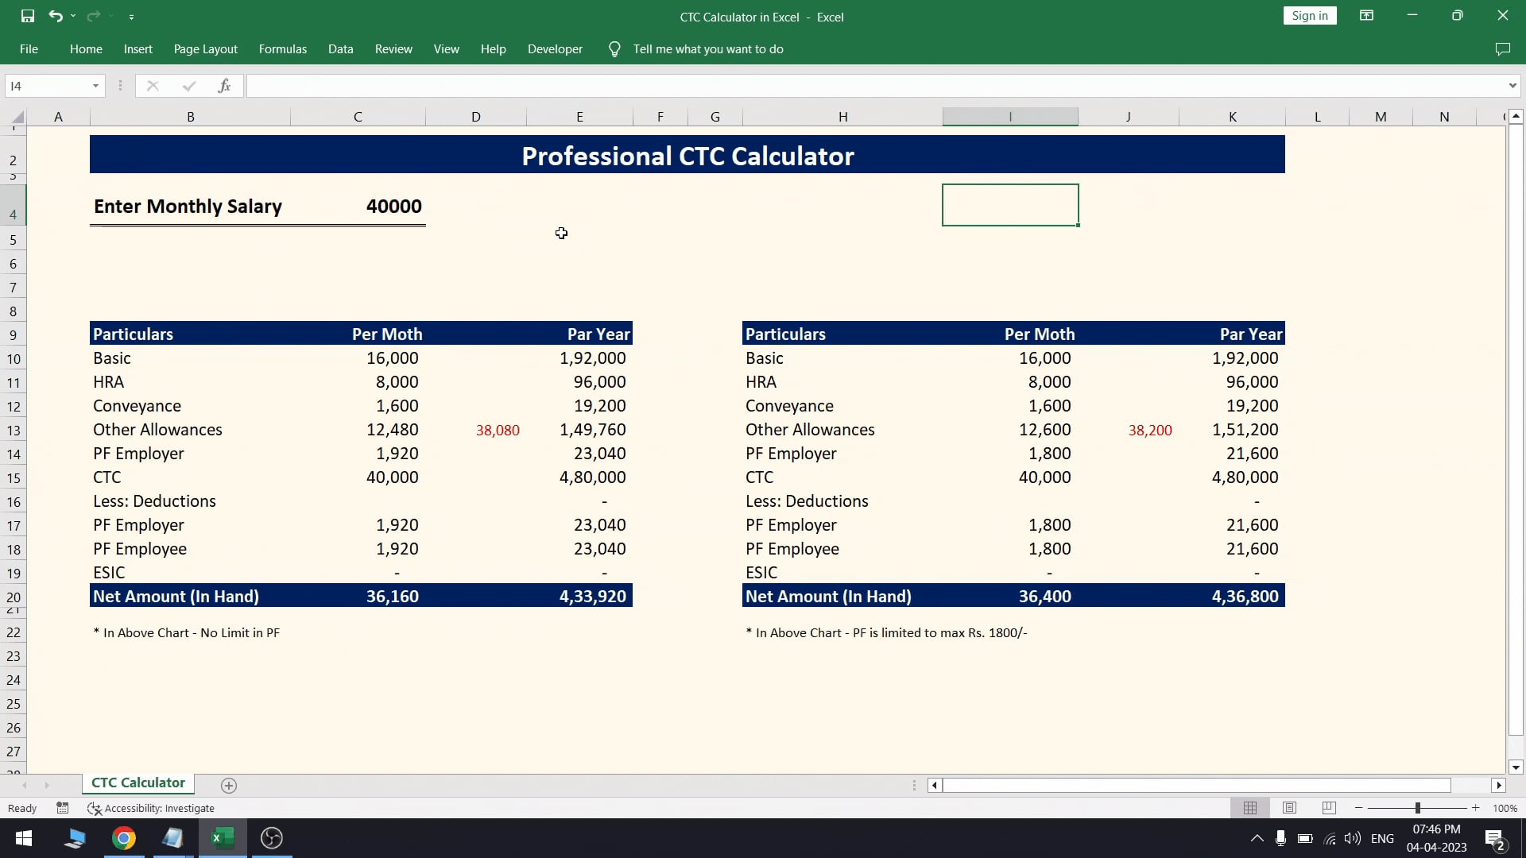Click the Undo icon in toolbar
1526x858 pixels.
[58, 16]
